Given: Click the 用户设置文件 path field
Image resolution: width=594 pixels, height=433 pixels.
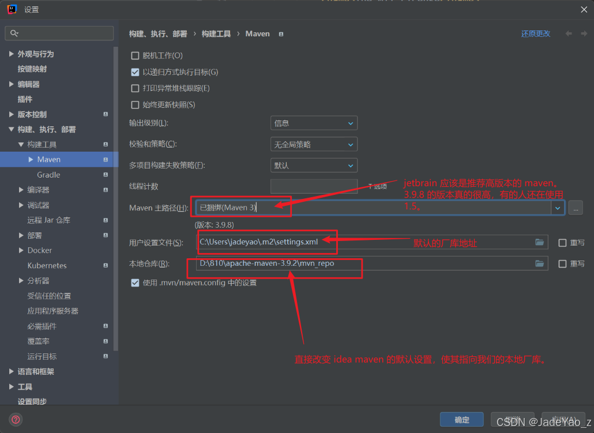Looking at the screenshot, I should (372, 242).
